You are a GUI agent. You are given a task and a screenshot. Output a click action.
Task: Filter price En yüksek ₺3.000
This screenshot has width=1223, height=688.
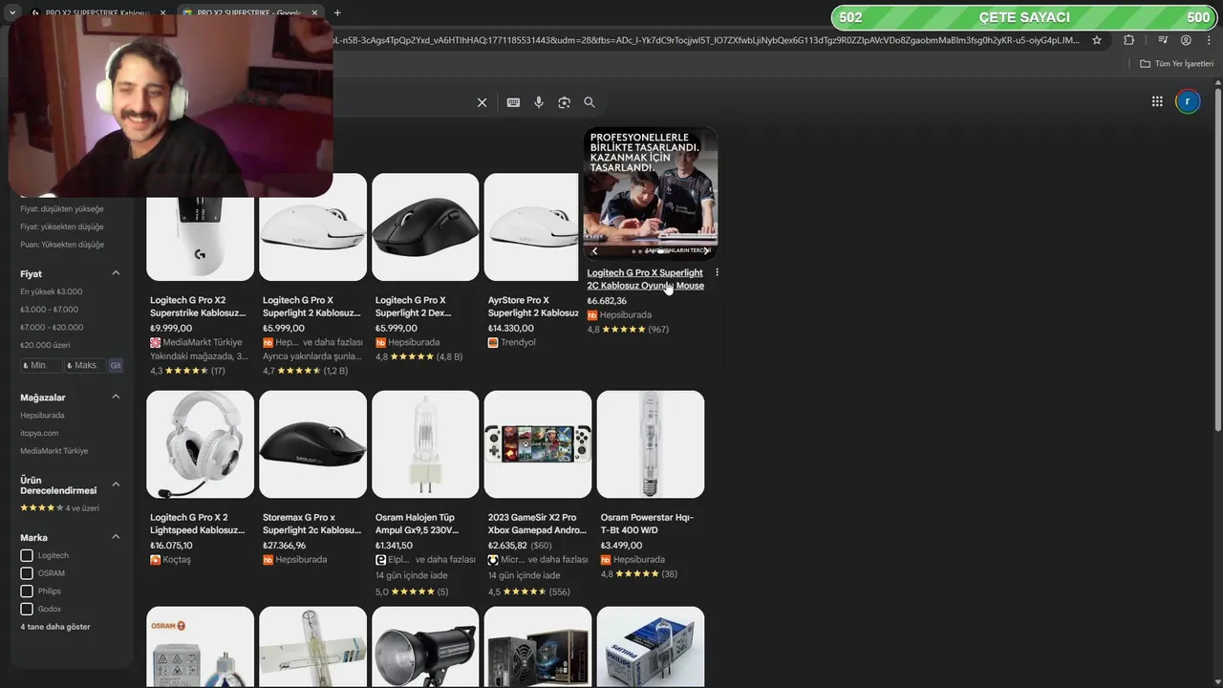[52, 291]
